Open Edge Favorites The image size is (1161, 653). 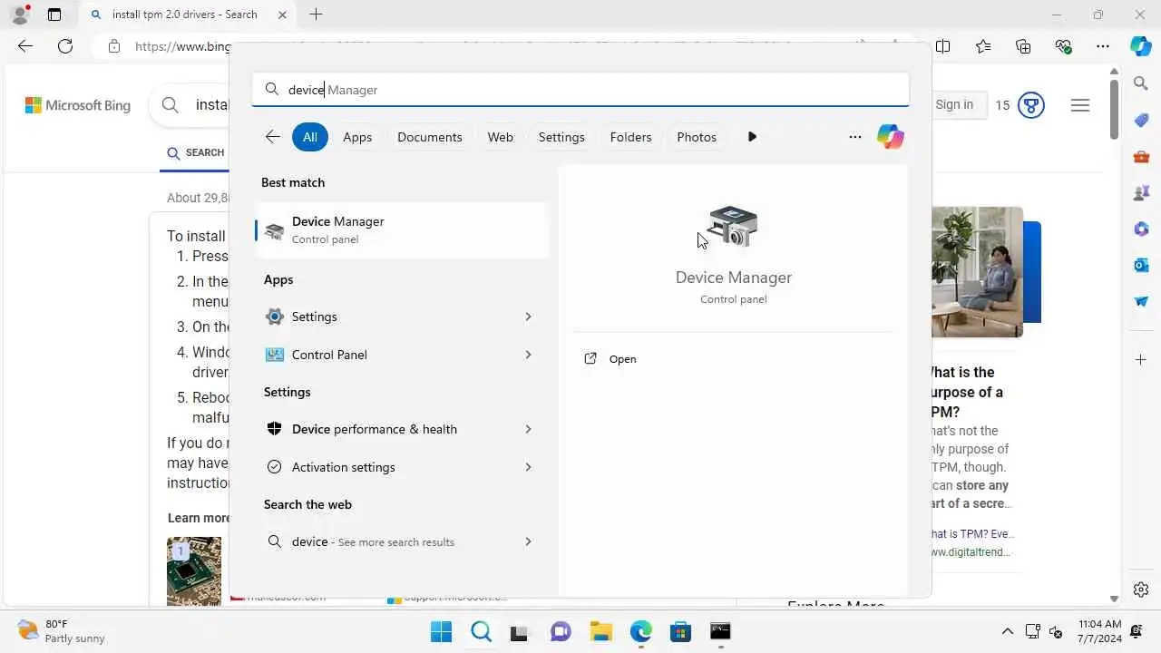tap(983, 46)
